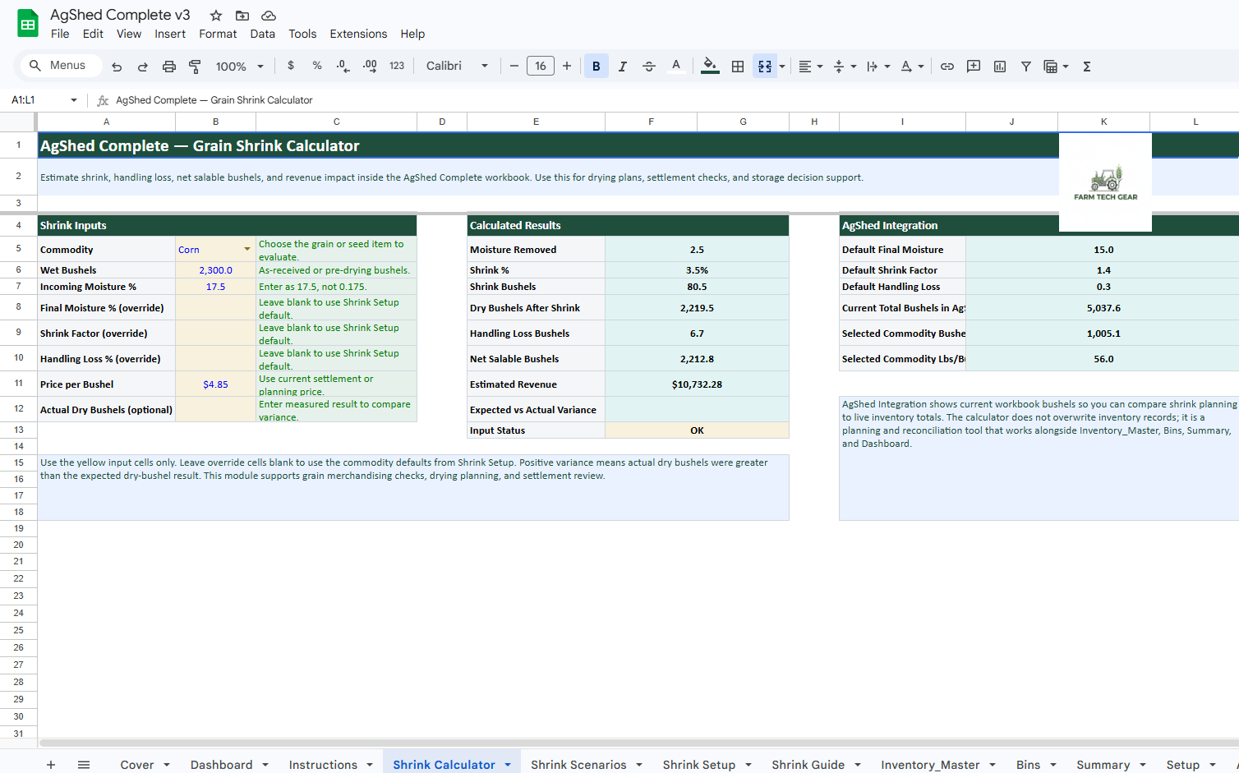Apply italic formatting
Screen dimensions: 1239x773
click(622, 66)
